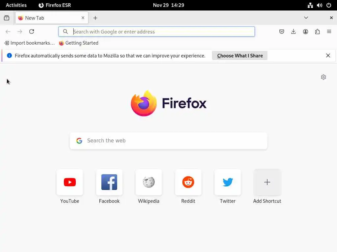Click the Add Shortcut plus tile
Viewport: 337px width, 252px height.
(267, 182)
